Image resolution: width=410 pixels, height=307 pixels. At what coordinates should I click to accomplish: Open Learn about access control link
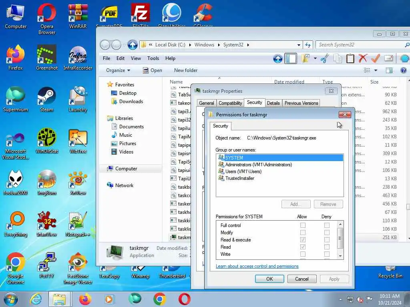pos(257,266)
